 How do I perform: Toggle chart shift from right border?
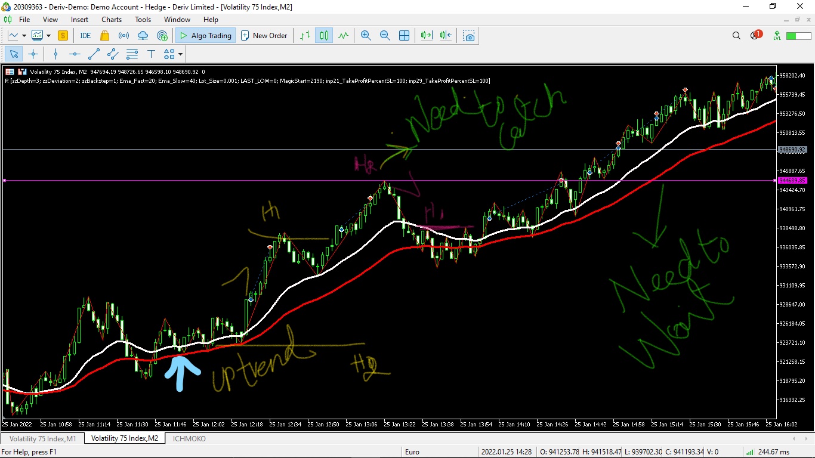(446, 36)
